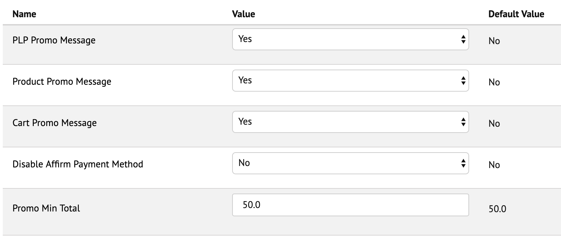This screenshot has height=239, width=561.
Task: Click the up-down arrows on Disable Affirm select
Action: click(x=463, y=163)
